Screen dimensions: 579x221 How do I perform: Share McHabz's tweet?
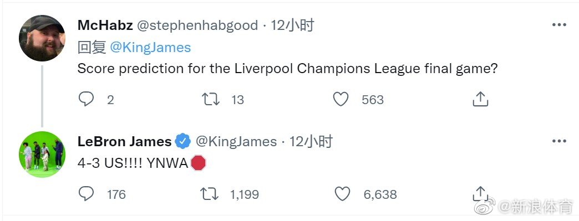[480, 99]
